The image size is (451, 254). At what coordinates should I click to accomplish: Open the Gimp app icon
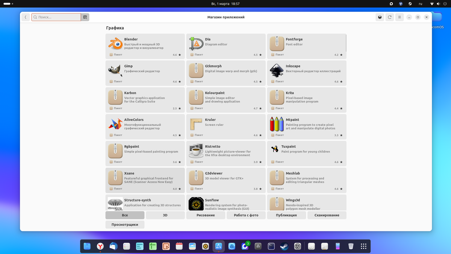click(115, 71)
